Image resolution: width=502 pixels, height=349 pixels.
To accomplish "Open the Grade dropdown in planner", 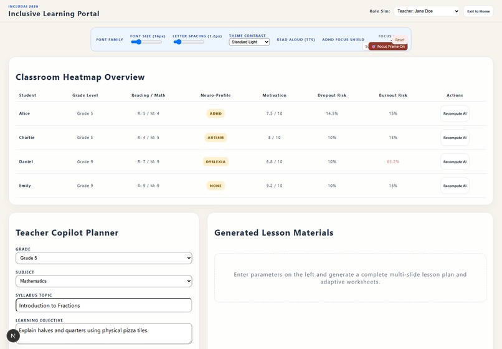I will click(104, 258).
